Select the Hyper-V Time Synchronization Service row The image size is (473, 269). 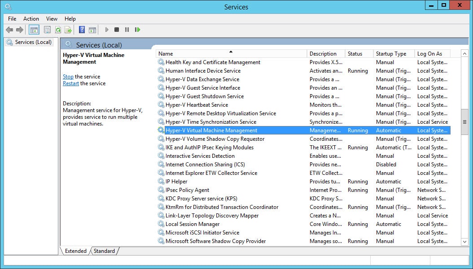pos(303,121)
